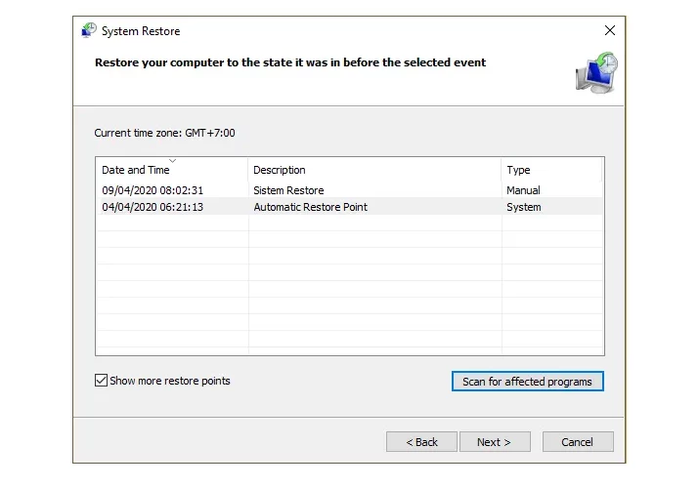Viewport: 699px width, 488px height.
Task: Proceed with the Next button
Action: (x=495, y=442)
